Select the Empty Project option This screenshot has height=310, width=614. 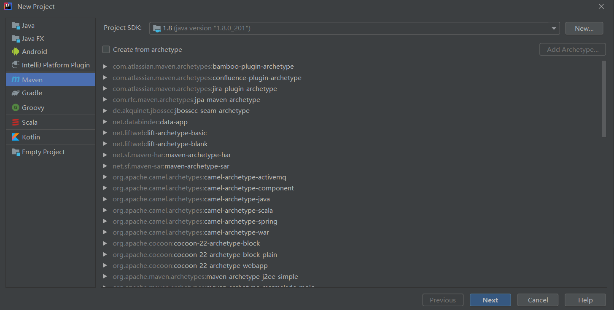pyautogui.click(x=43, y=152)
